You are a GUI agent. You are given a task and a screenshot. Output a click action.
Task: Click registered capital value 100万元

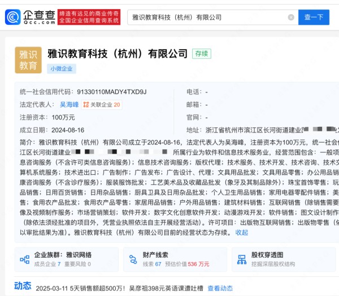pos(63,117)
